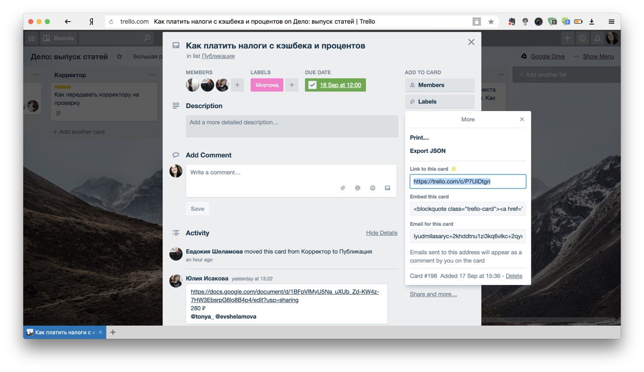Open the round color-wheel extension icon
The height and width of the screenshot is (372, 644).
tap(538, 22)
